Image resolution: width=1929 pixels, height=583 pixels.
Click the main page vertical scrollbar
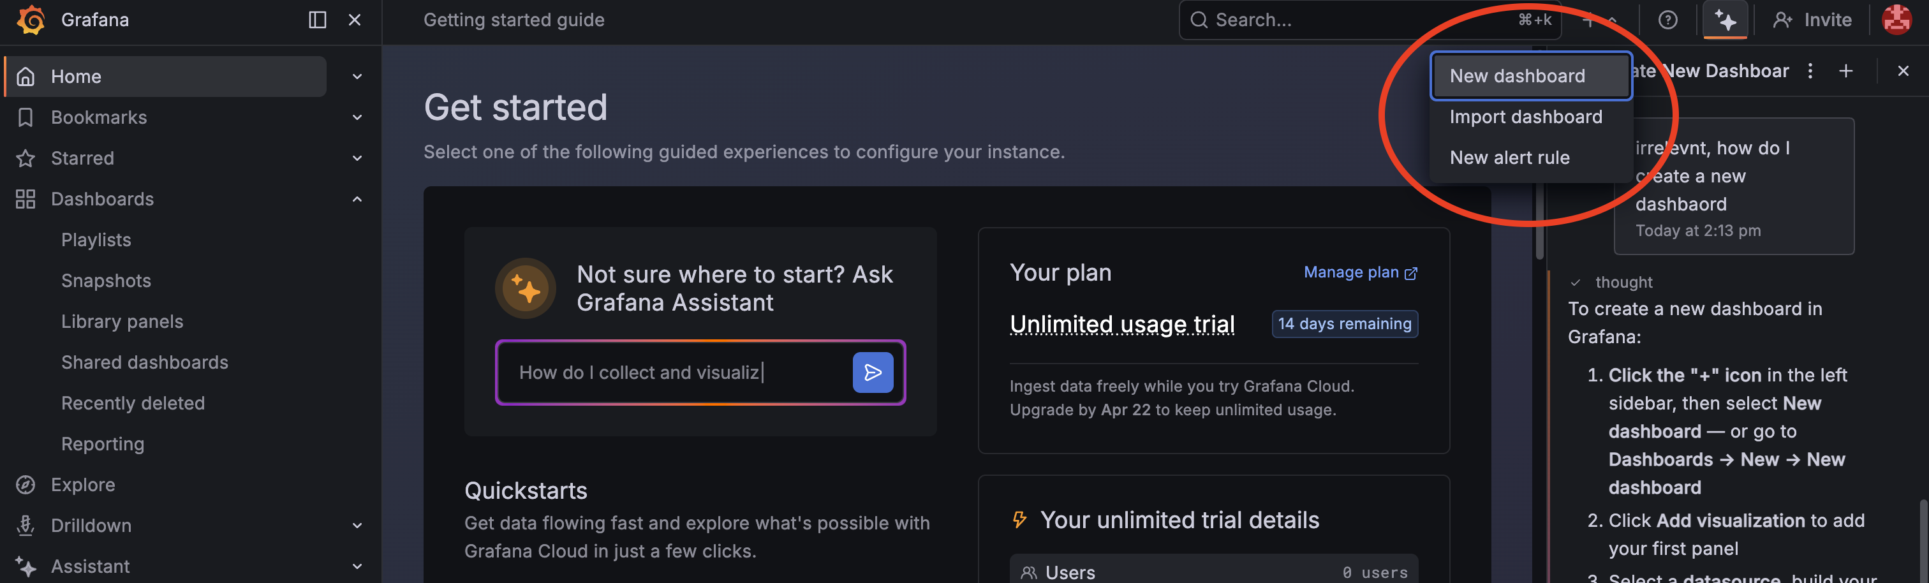1539,154
